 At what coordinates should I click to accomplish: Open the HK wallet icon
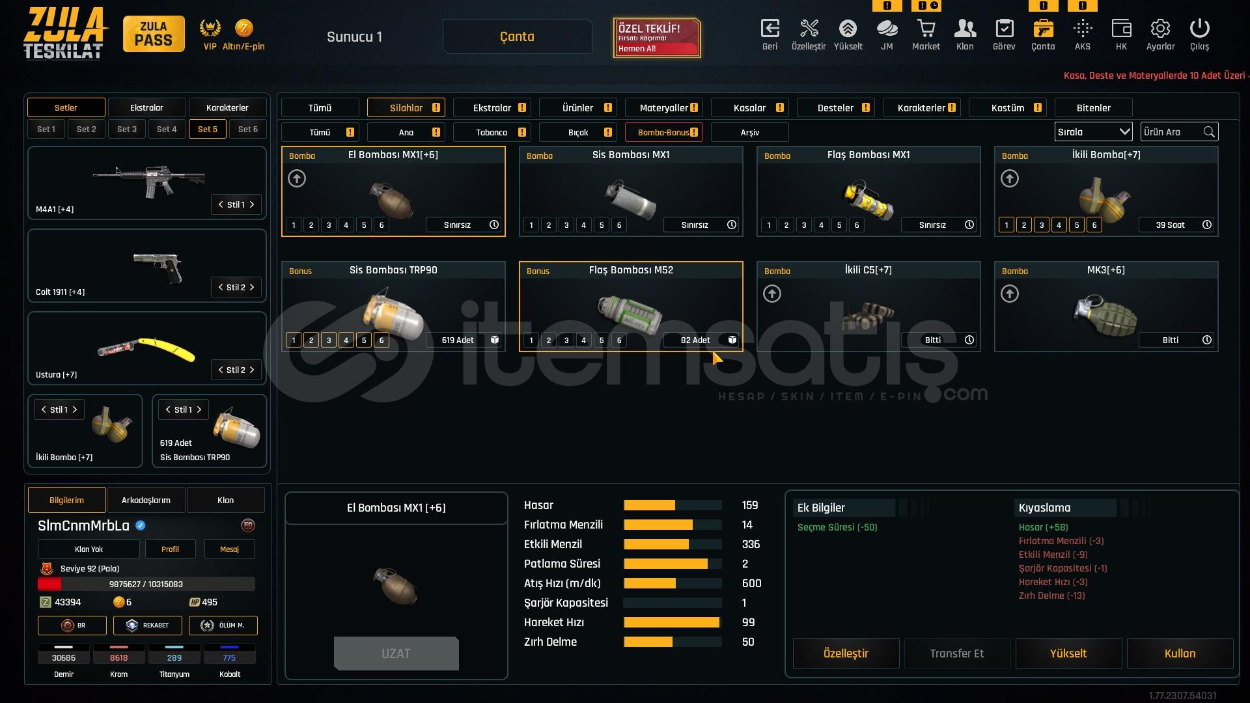1121,29
